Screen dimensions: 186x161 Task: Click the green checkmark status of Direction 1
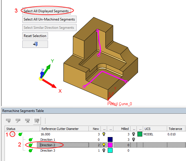coord(31,140)
